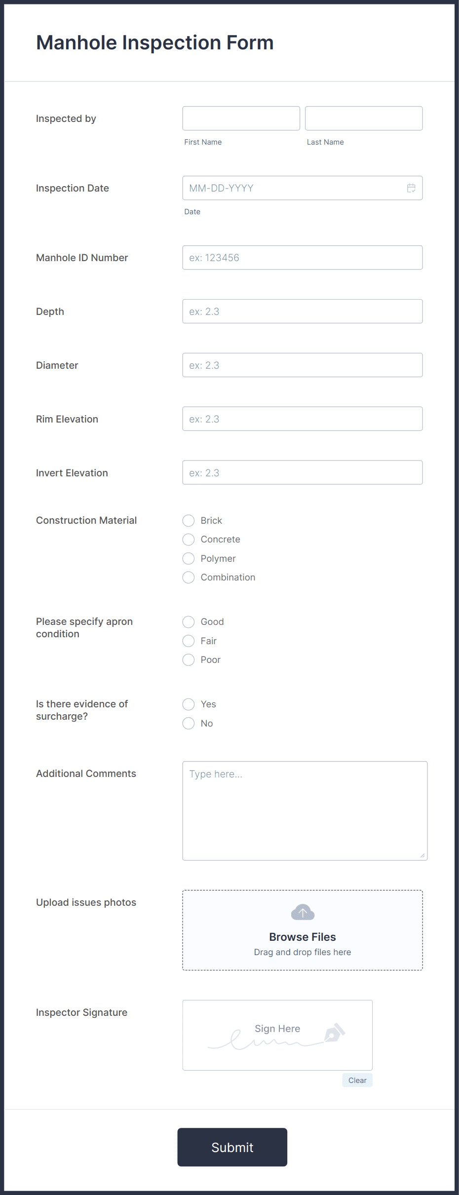Click Browse Files to upload photos
Image resolution: width=459 pixels, height=1195 pixels.
(x=302, y=936)
